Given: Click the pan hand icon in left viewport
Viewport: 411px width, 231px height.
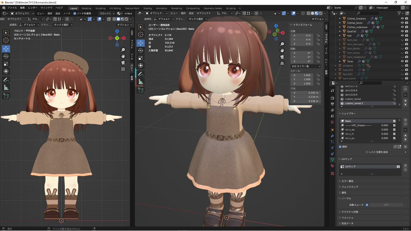Looking at the screenshot, I should (123, 56).
